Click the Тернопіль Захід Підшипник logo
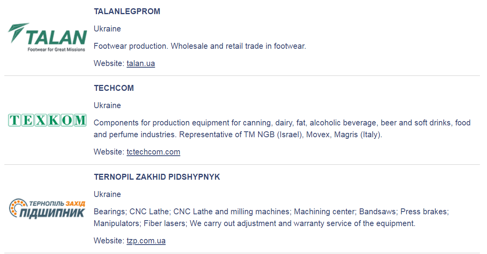This screenshot has height=254, width=487. pyautogui.click(x=47, y=208)
